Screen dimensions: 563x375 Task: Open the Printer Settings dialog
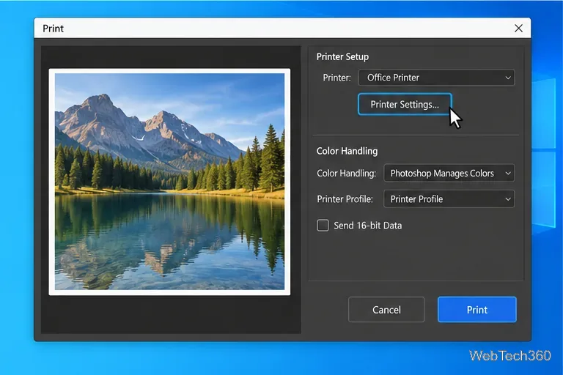coord(405,105)
